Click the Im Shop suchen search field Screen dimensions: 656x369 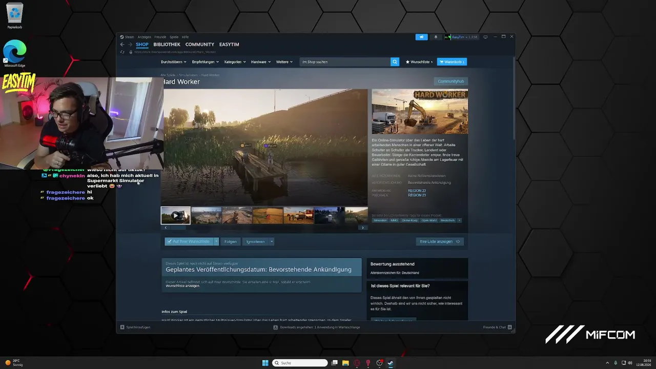click(x=345, y=62)
